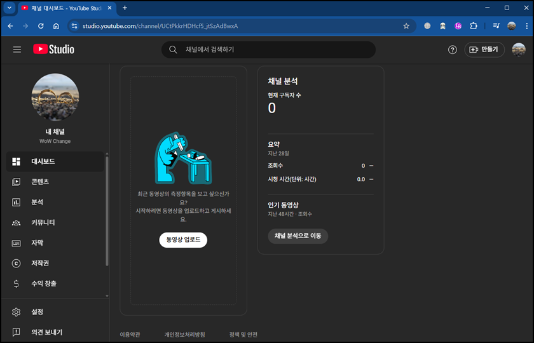Open the Chrome profile avatar
Image resolution: width=534 pixels, height=343 pixels.
tap(512, 26)
